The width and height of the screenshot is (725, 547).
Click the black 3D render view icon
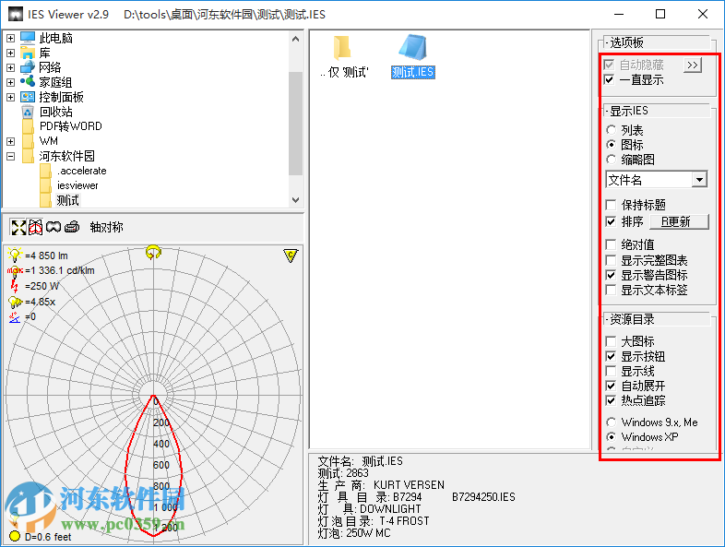(53, 227)
